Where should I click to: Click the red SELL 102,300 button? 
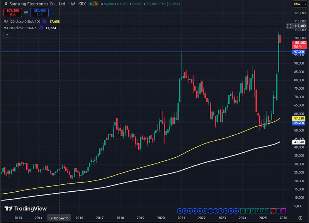13,12
